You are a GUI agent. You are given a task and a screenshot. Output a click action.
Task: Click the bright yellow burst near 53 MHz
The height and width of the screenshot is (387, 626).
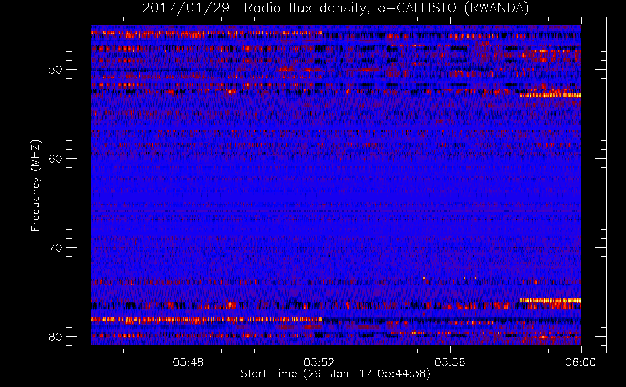(x=550, y=95)
